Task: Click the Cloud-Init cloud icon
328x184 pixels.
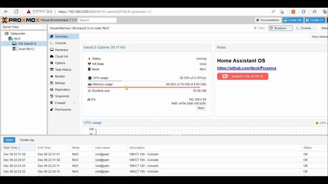Action: (52, 56)
